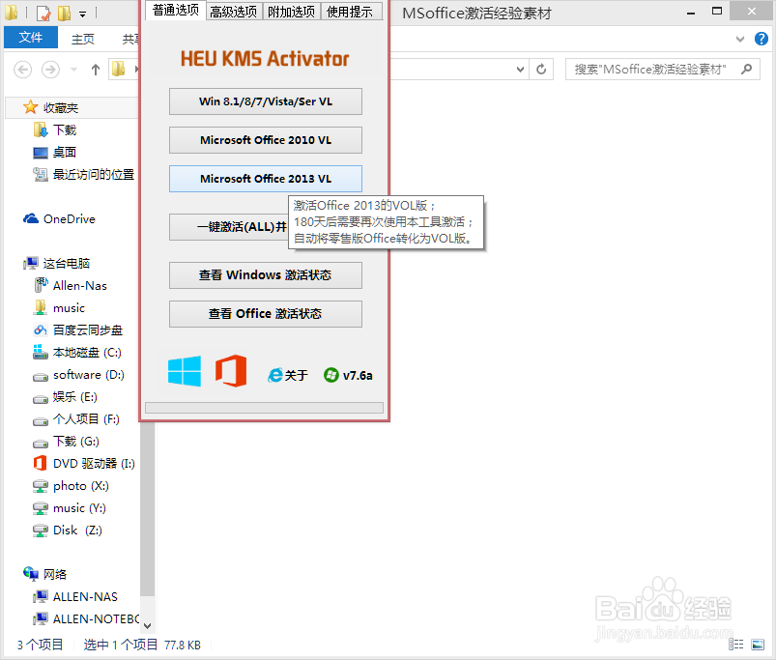Select software (D:) drive
Image resolution: width=776 pixels, height=660 pixels.
point(89,375)
